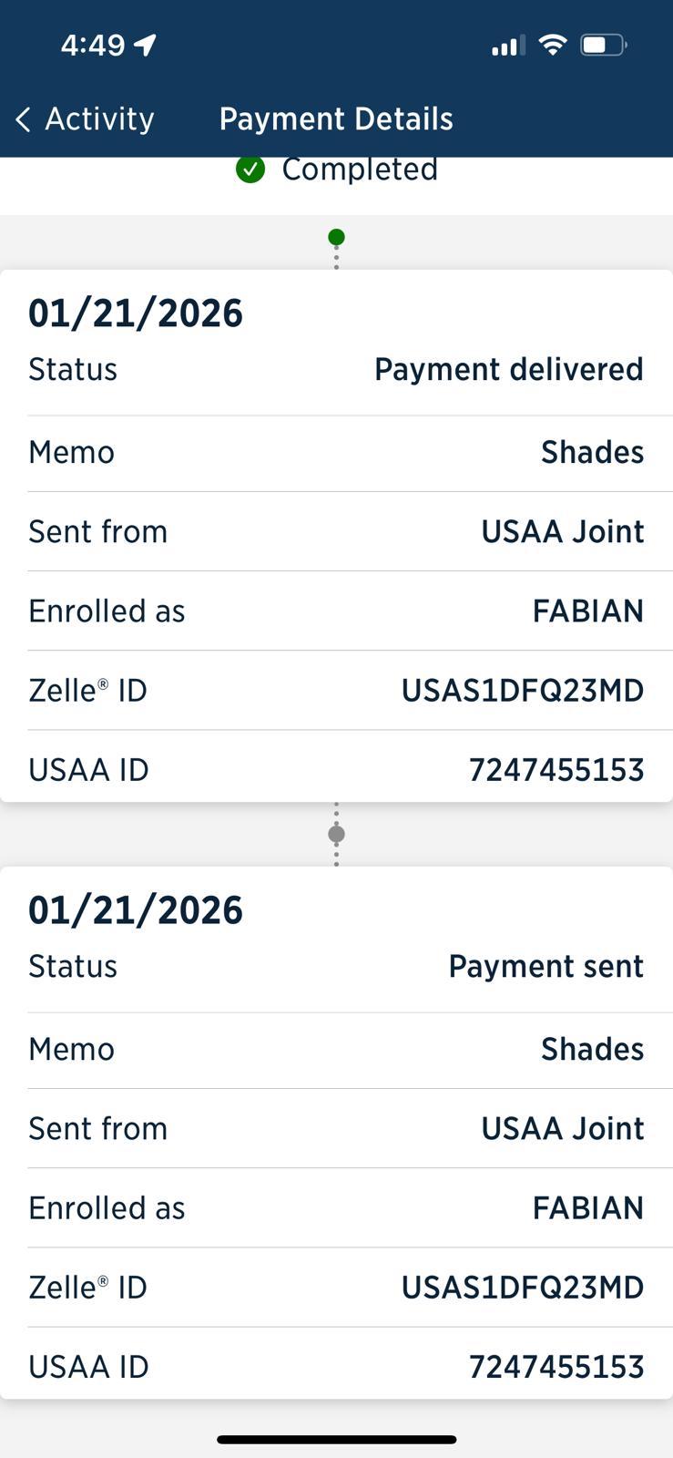Tap the Wi-Fi icon in status bar
Image resolution: width=673 pixels, height=1458 pixels.
point(552,45)
